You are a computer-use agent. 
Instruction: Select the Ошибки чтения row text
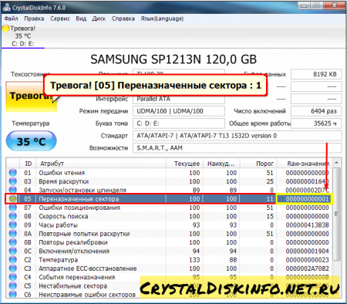pos(62,173)
